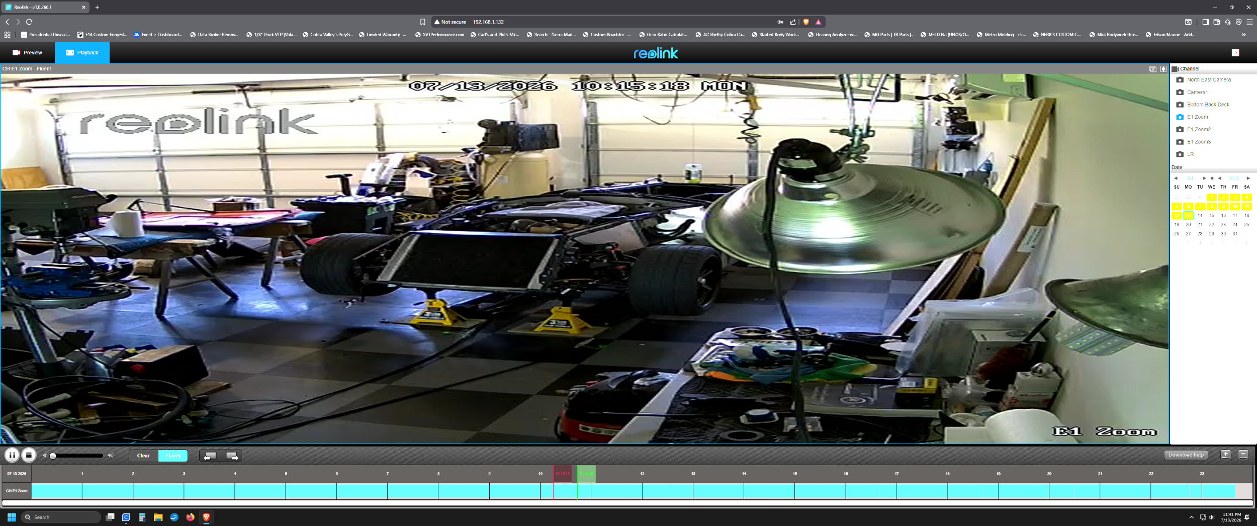Click the red 10:15:18 timeline marker
This screenshot has height=526, width=1257.
click(x=563, y=474)
